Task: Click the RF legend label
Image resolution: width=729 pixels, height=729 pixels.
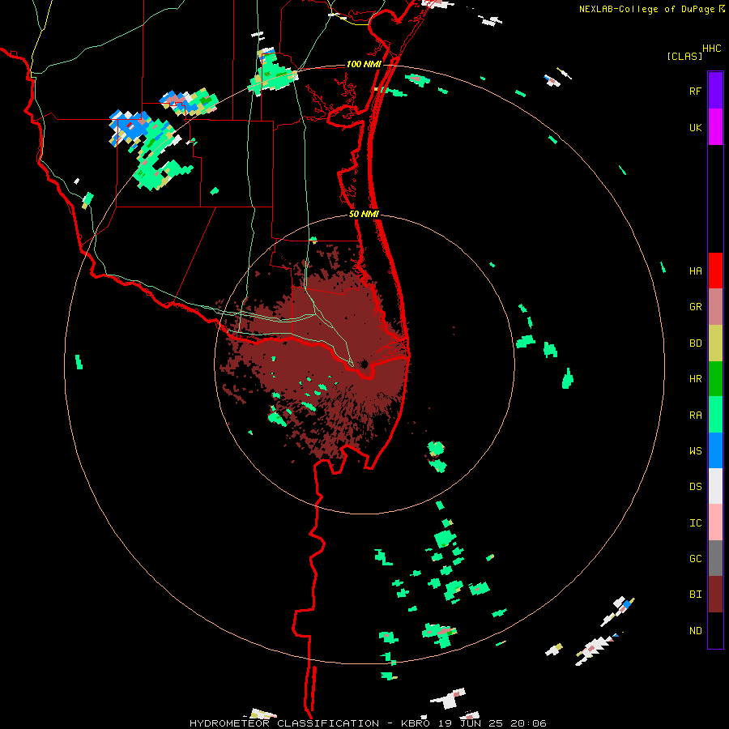Action: (x=695, y=91)
